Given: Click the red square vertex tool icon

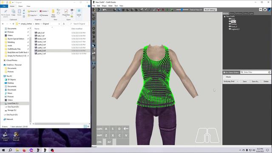Looking at the screenshot, I should coord(159,10).
